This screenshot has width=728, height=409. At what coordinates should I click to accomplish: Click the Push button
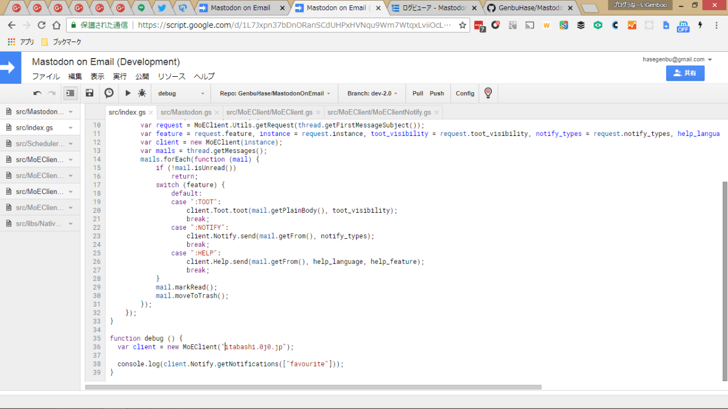[x=436, y=93]
